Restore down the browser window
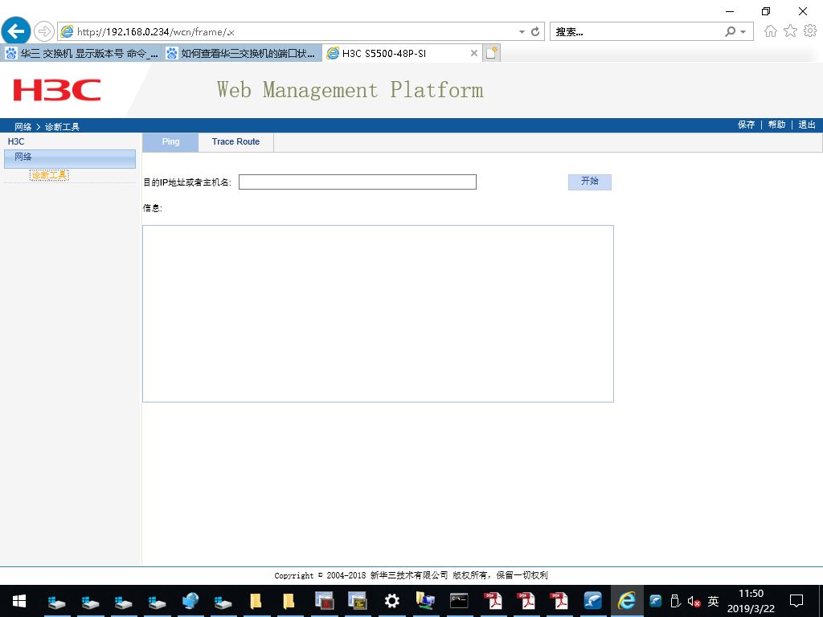Viewport: 823px width, 617px height. click(766, 11)
